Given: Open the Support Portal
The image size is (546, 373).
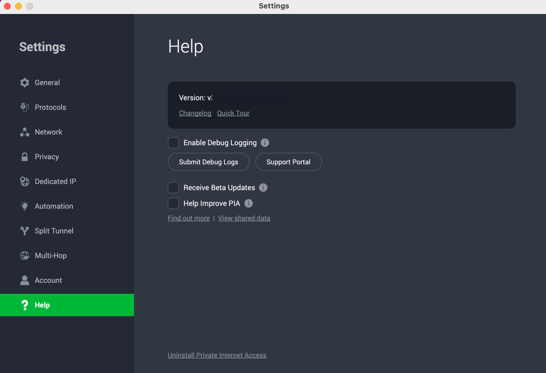Looking at the screenshot, I should (289, 162).
